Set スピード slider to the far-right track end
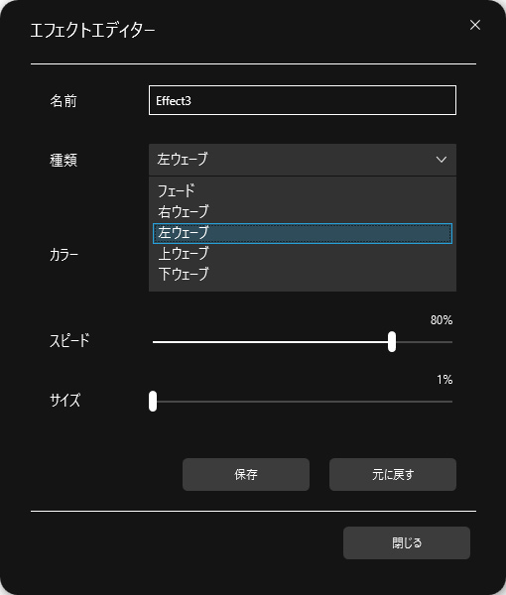 pos(451,342)
